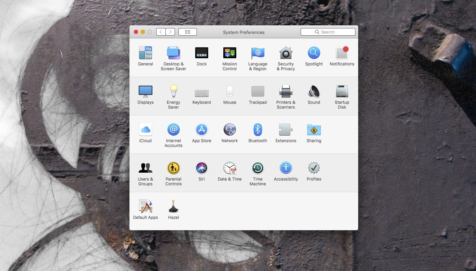
Task: Open the Hazel preference pane
Action: tap(174, 207)
